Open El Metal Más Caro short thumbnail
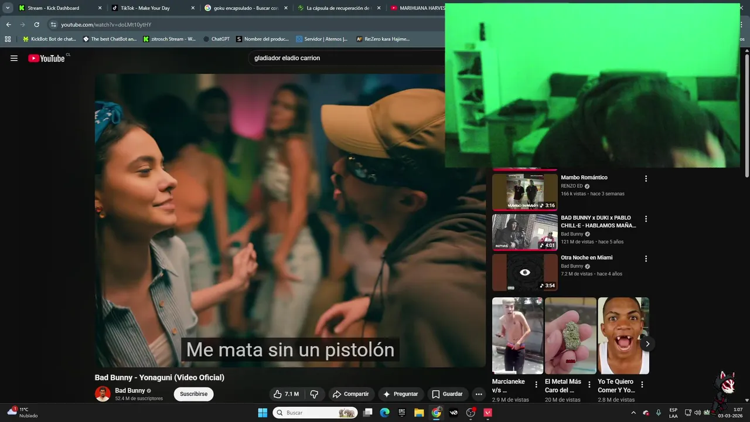Image resolution: width=750 pixels, height=422 pixels. pyautogui.click(x=570, y=336)
